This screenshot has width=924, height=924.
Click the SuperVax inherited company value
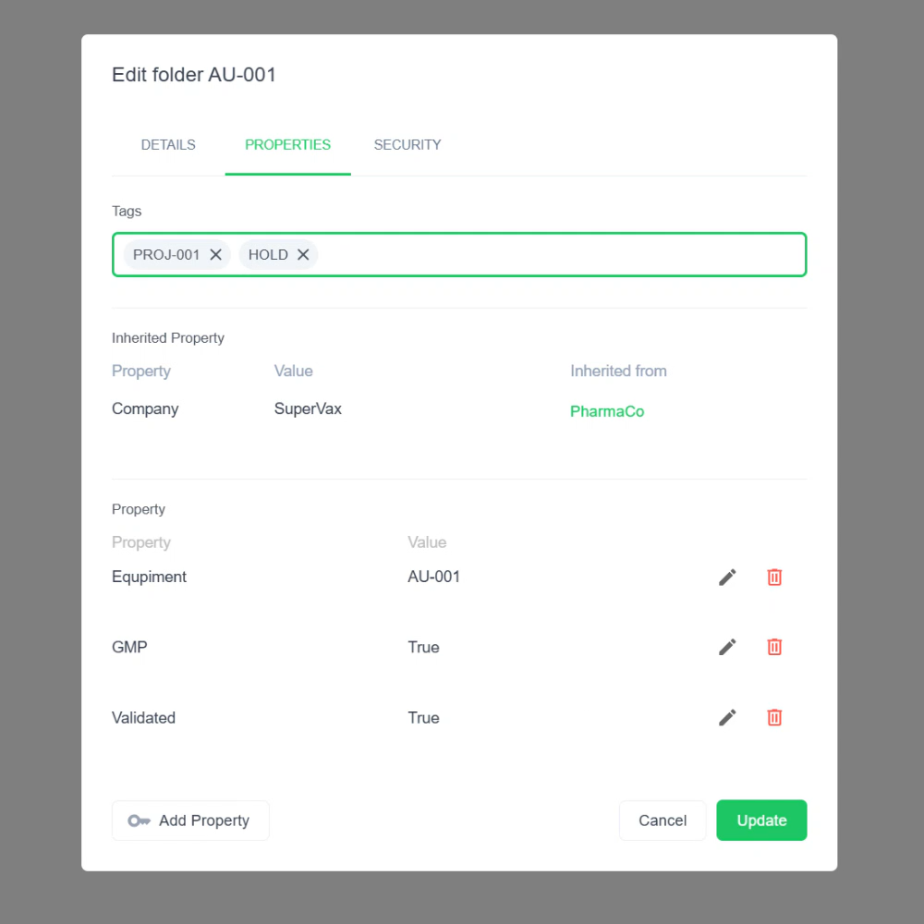tap(308, 409)
